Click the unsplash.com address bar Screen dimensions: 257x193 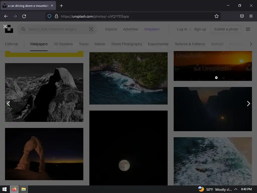point(133,16)
